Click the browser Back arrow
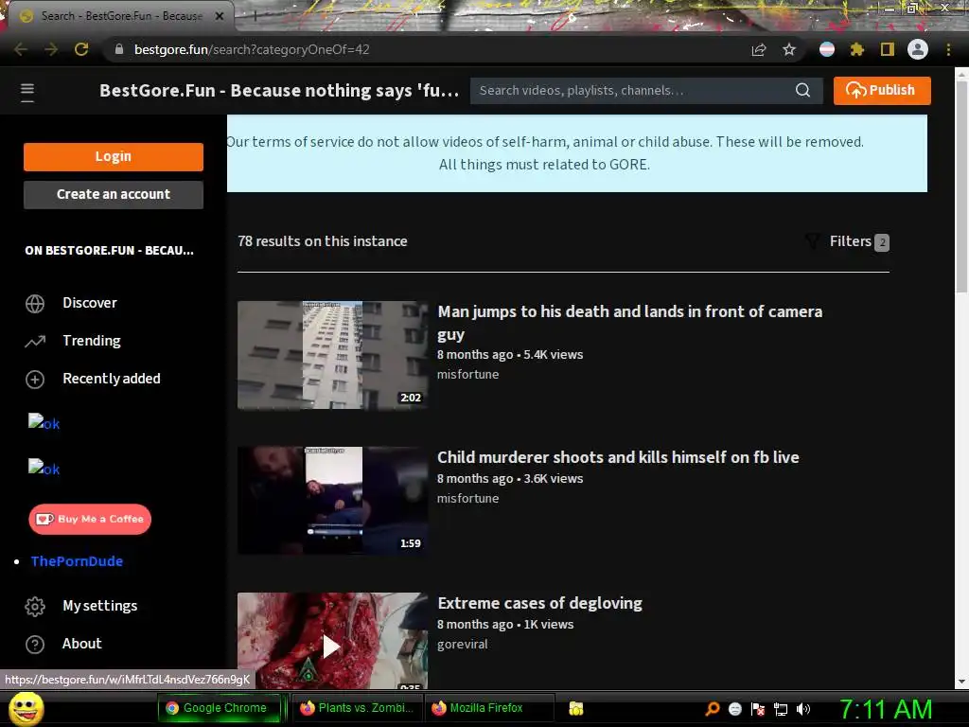This screenshot has width=969, height=727. (x=21, y=49)
